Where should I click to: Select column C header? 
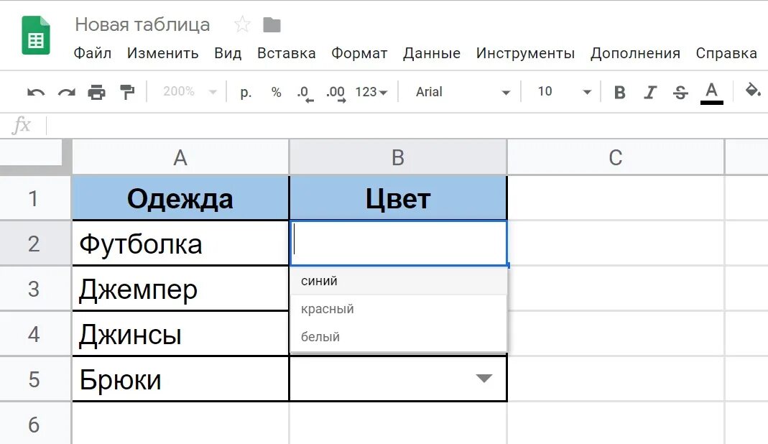616,157
